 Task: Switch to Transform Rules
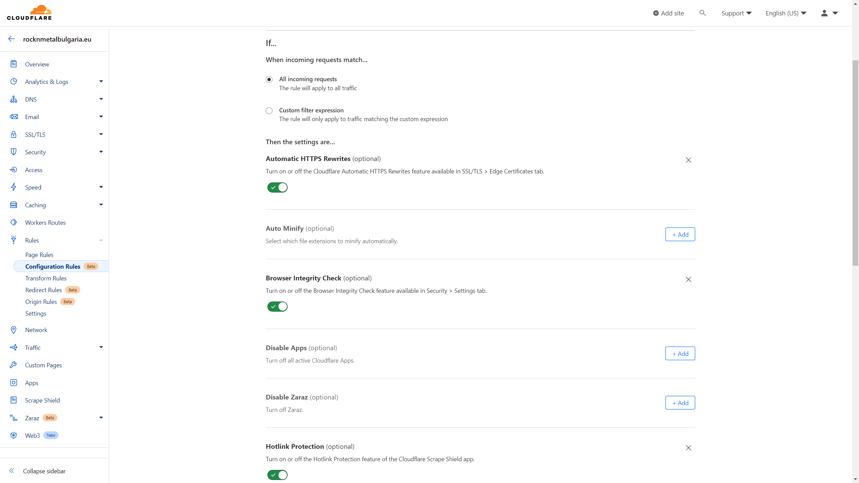(x=46, y=278)
